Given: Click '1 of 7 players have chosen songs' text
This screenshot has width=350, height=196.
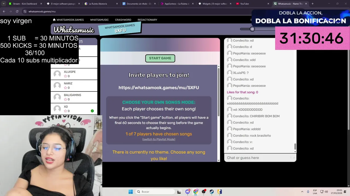Looking at the screenshot, I should coord(159,134).
